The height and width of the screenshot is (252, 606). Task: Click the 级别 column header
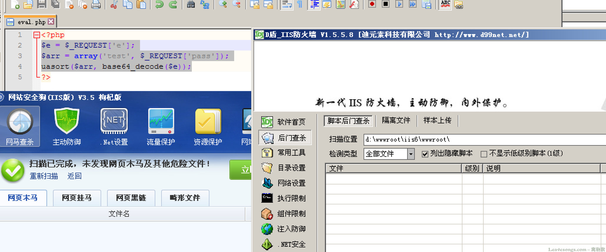point(472,168)
